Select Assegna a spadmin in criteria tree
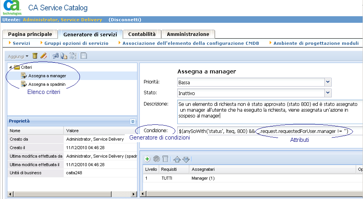The width and height of the screenshot is (363, 199). [47, 84]
